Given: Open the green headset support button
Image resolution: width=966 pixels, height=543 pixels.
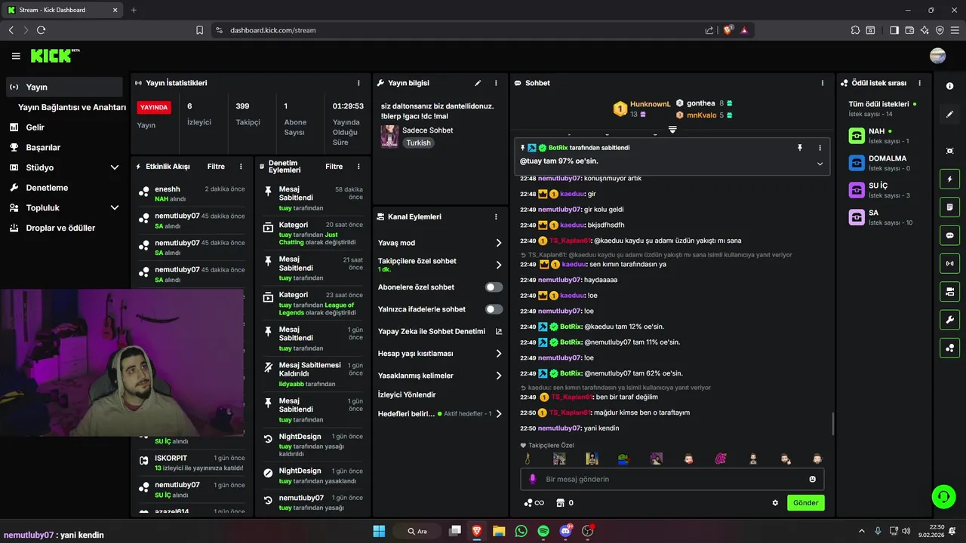Looking at the screenshot, I should click(x=943, y=496).
